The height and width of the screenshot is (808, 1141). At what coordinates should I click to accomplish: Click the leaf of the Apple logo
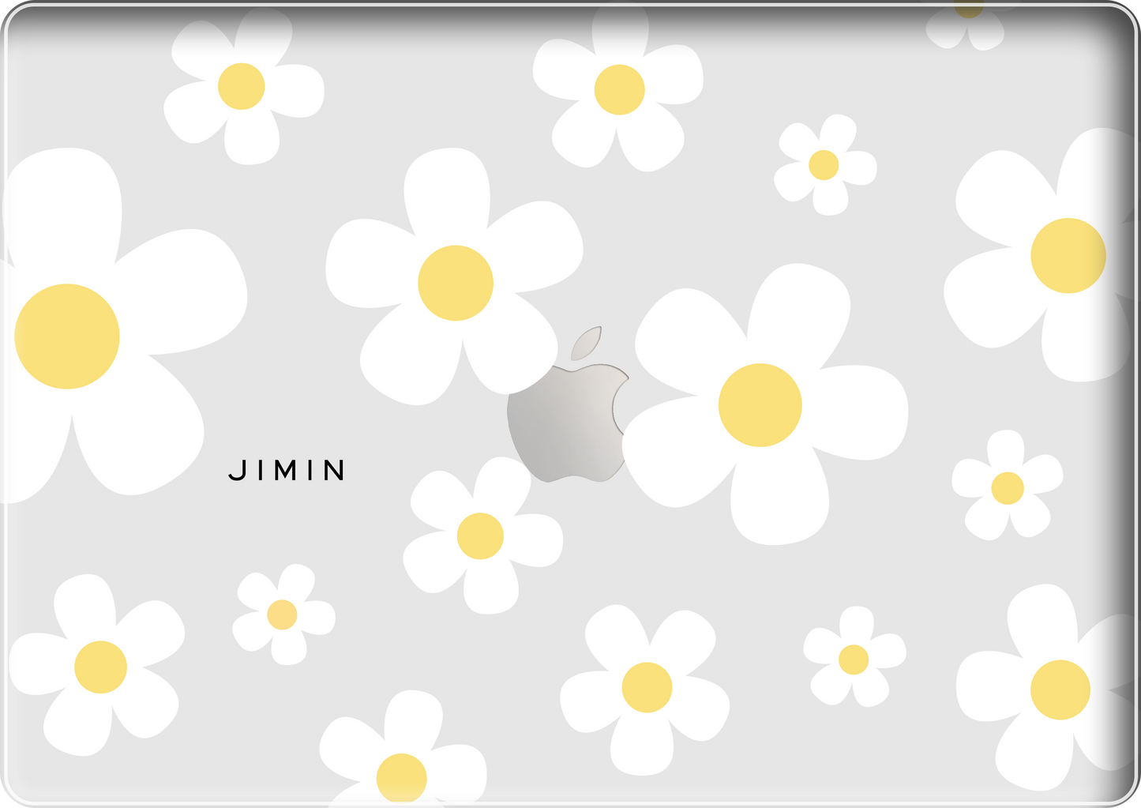pyautogui.click(x=587, y=343)
